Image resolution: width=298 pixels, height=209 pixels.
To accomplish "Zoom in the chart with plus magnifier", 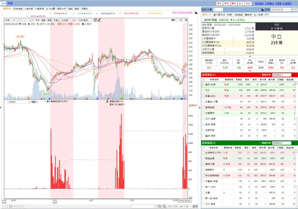I will tap(164, 206).
